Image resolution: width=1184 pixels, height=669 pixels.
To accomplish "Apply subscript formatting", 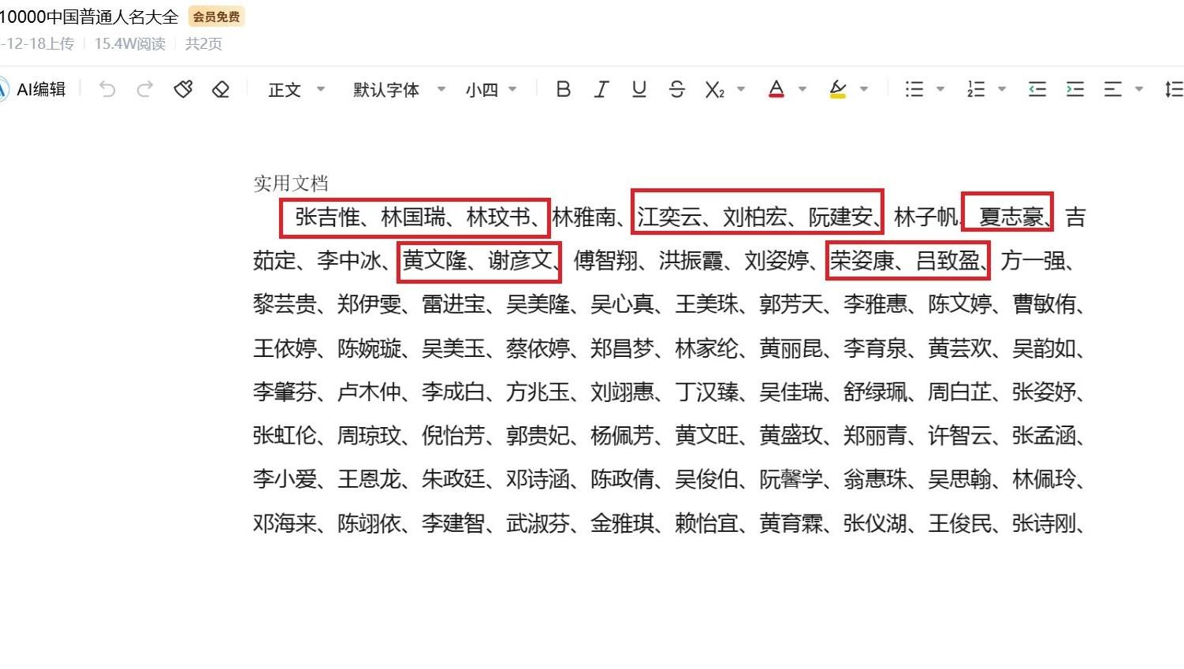I will point(713,89).
